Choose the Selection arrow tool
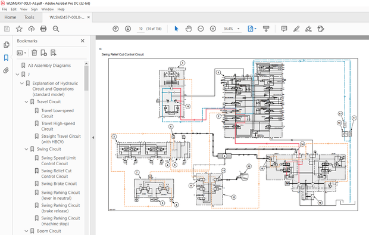 point(176,29)
